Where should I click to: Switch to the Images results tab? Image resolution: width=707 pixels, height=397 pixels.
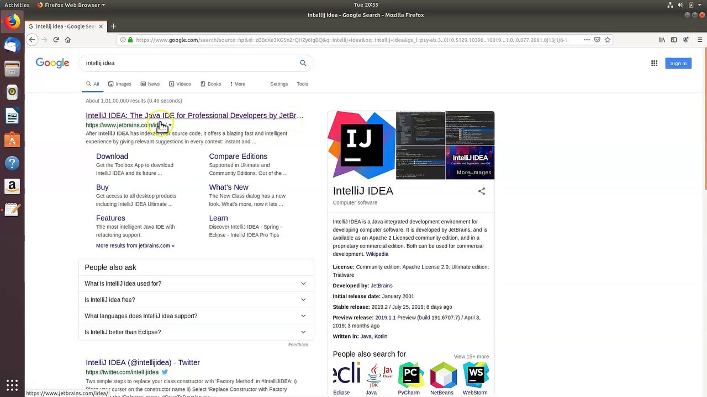(119, 84)
